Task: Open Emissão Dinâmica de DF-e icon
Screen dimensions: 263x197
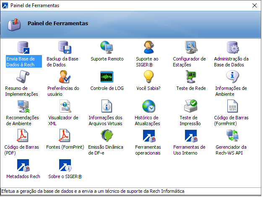Action: coord(107,136)
